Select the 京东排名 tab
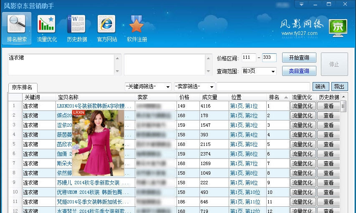This screenshot has height=213, width=356. 22,88
